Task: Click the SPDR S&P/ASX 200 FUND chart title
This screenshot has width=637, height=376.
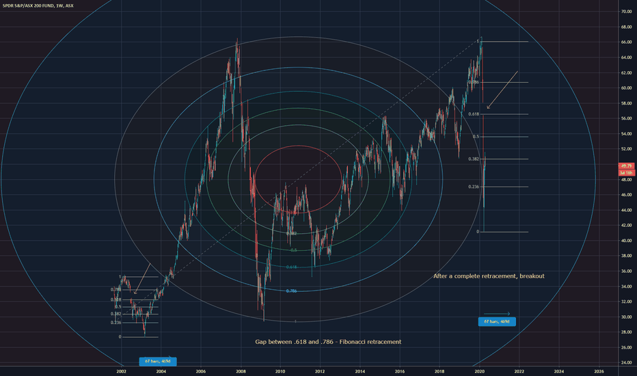Action: pos(38,5)
